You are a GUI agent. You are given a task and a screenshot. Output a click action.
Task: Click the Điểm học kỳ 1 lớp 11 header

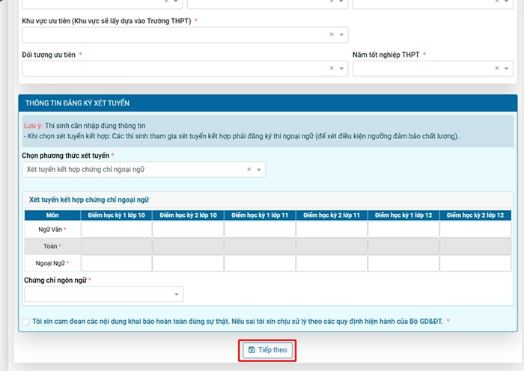(260, 215)
